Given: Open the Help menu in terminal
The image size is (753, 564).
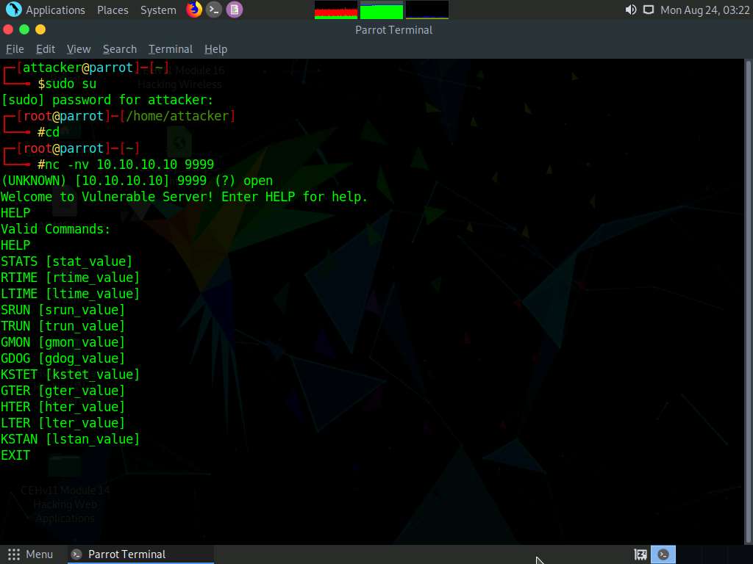Looking at the screenshot, I should tap(215, 49).
